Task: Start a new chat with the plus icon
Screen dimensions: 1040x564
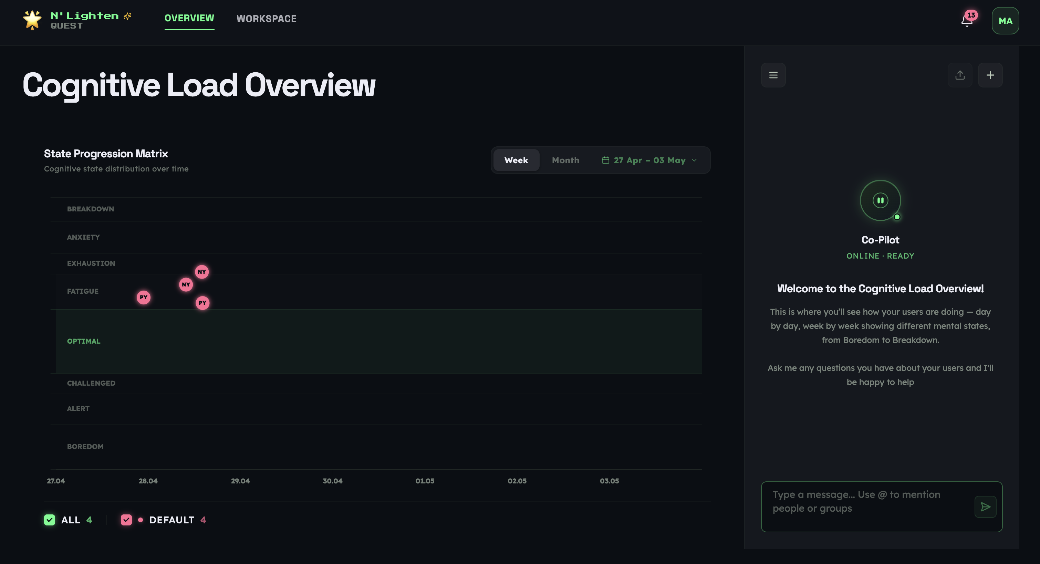Action: (x=990, y=75)
